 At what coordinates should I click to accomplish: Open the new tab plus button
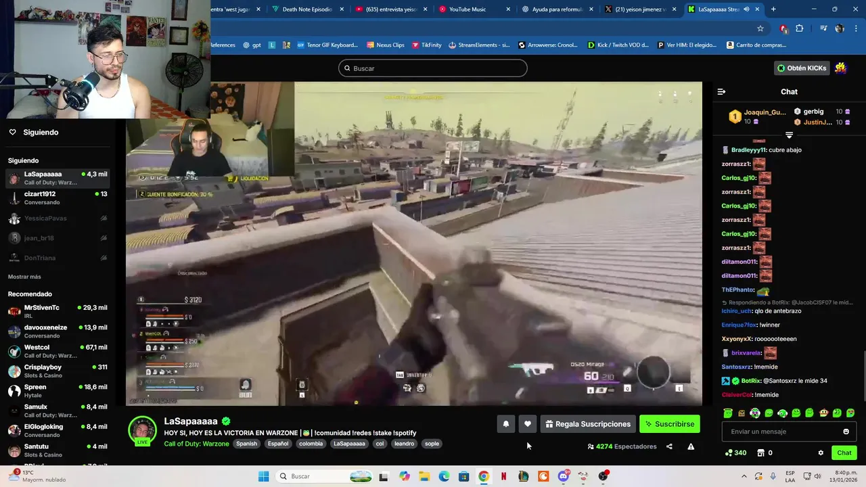coord(773,9)
